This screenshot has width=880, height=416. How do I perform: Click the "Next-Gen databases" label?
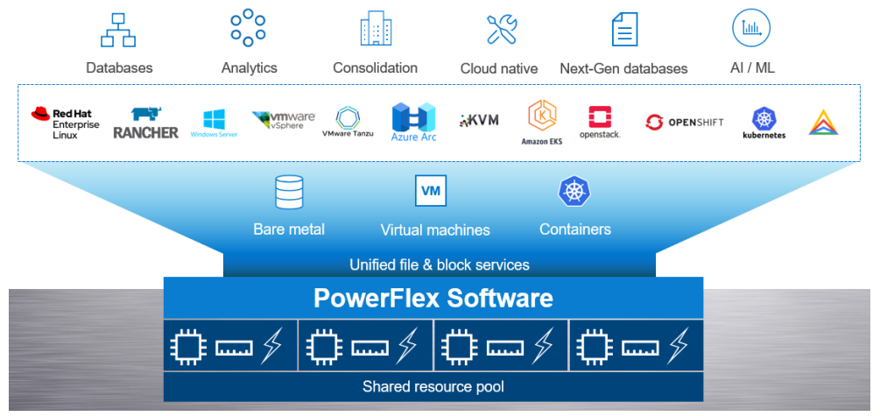(623, 68)
